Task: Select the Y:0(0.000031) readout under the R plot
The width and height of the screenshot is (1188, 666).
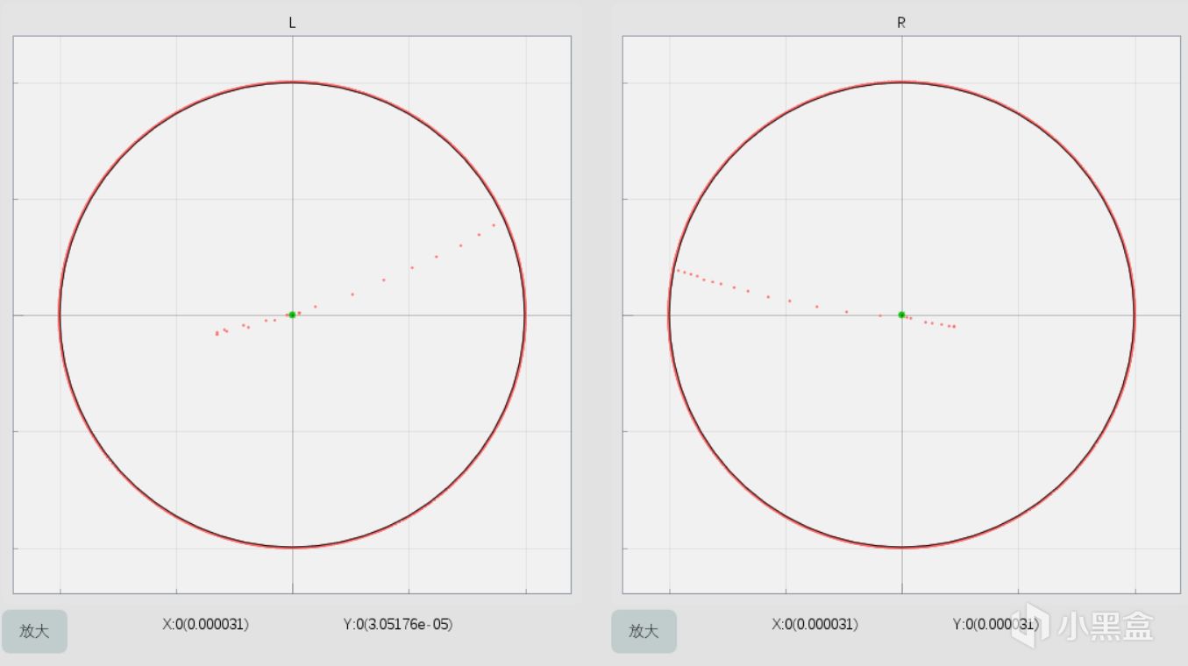Action: click(x=996, y=625)
